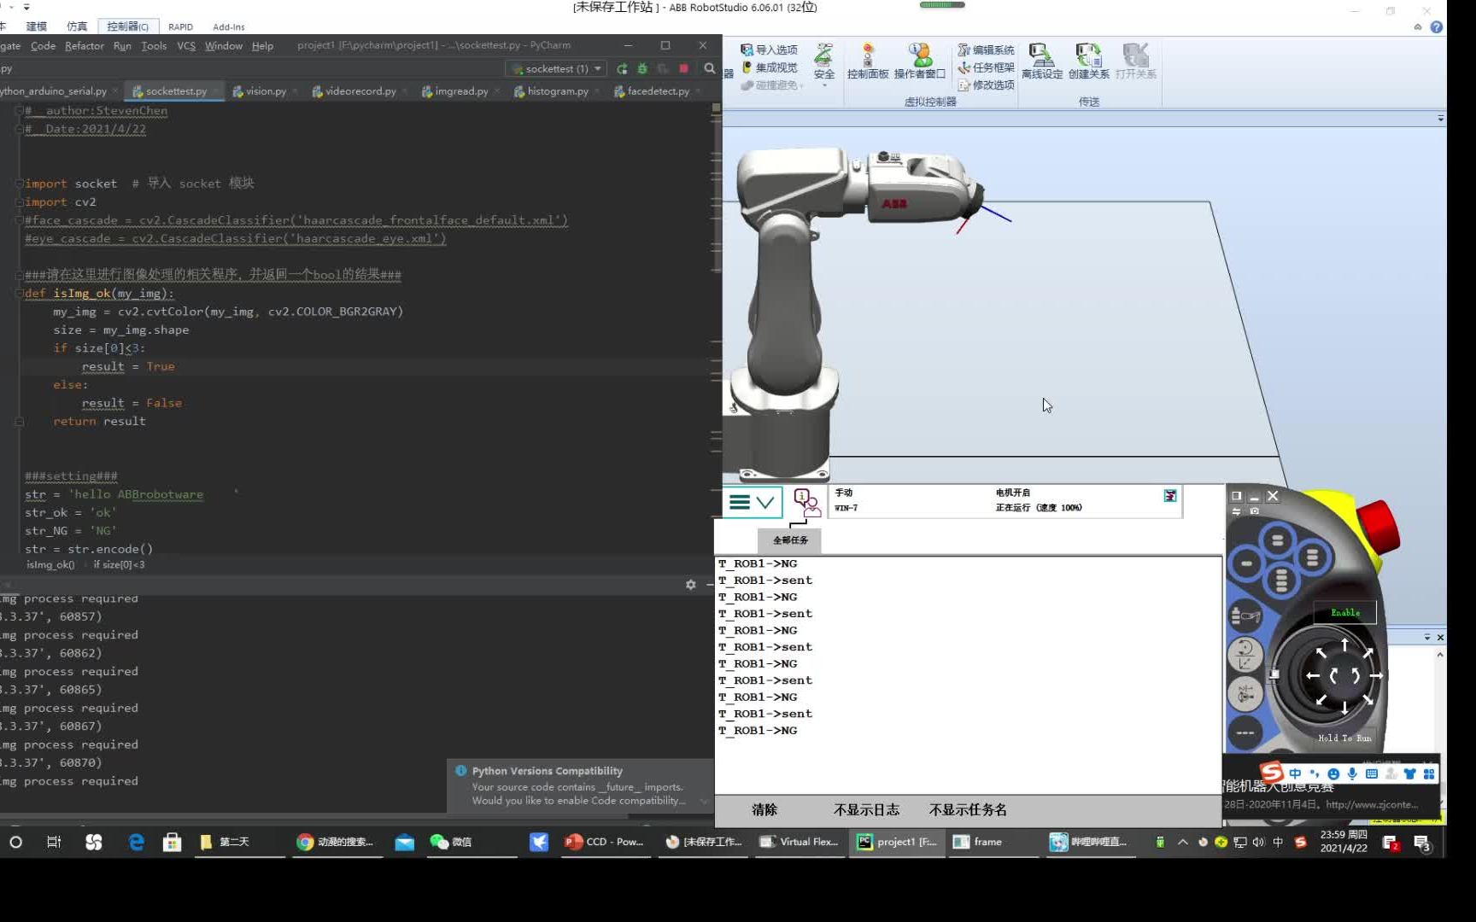Run the socketest configuration in PyCharm

pyautogui.click(x=622, y=68)
